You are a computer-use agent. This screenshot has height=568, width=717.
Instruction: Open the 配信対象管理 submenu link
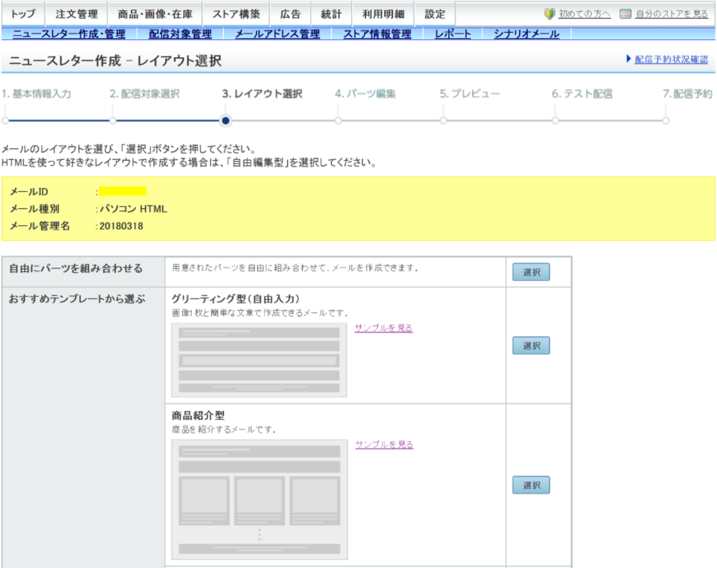180,34
